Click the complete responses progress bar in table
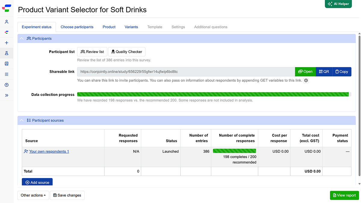This screenshot has height=203, width=361. 234,151
